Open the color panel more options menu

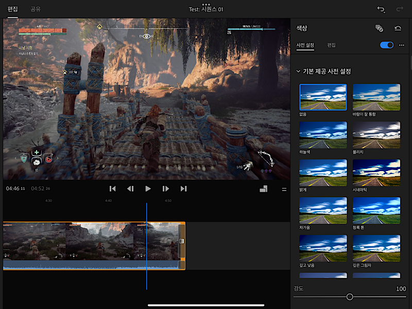click(402, 45)
